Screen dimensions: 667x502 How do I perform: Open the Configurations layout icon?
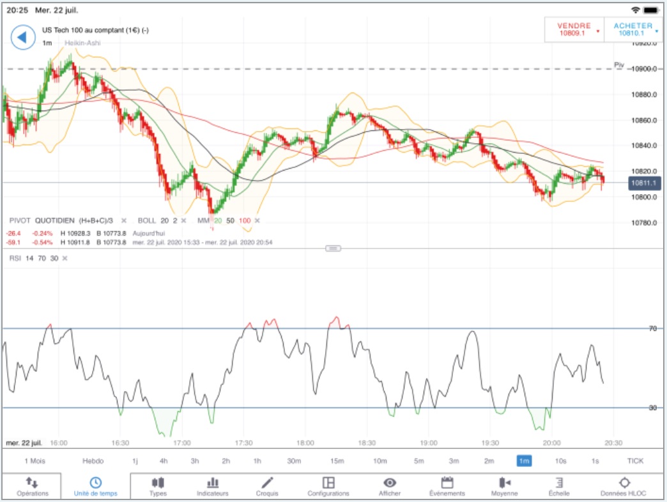tap(328, 482)
